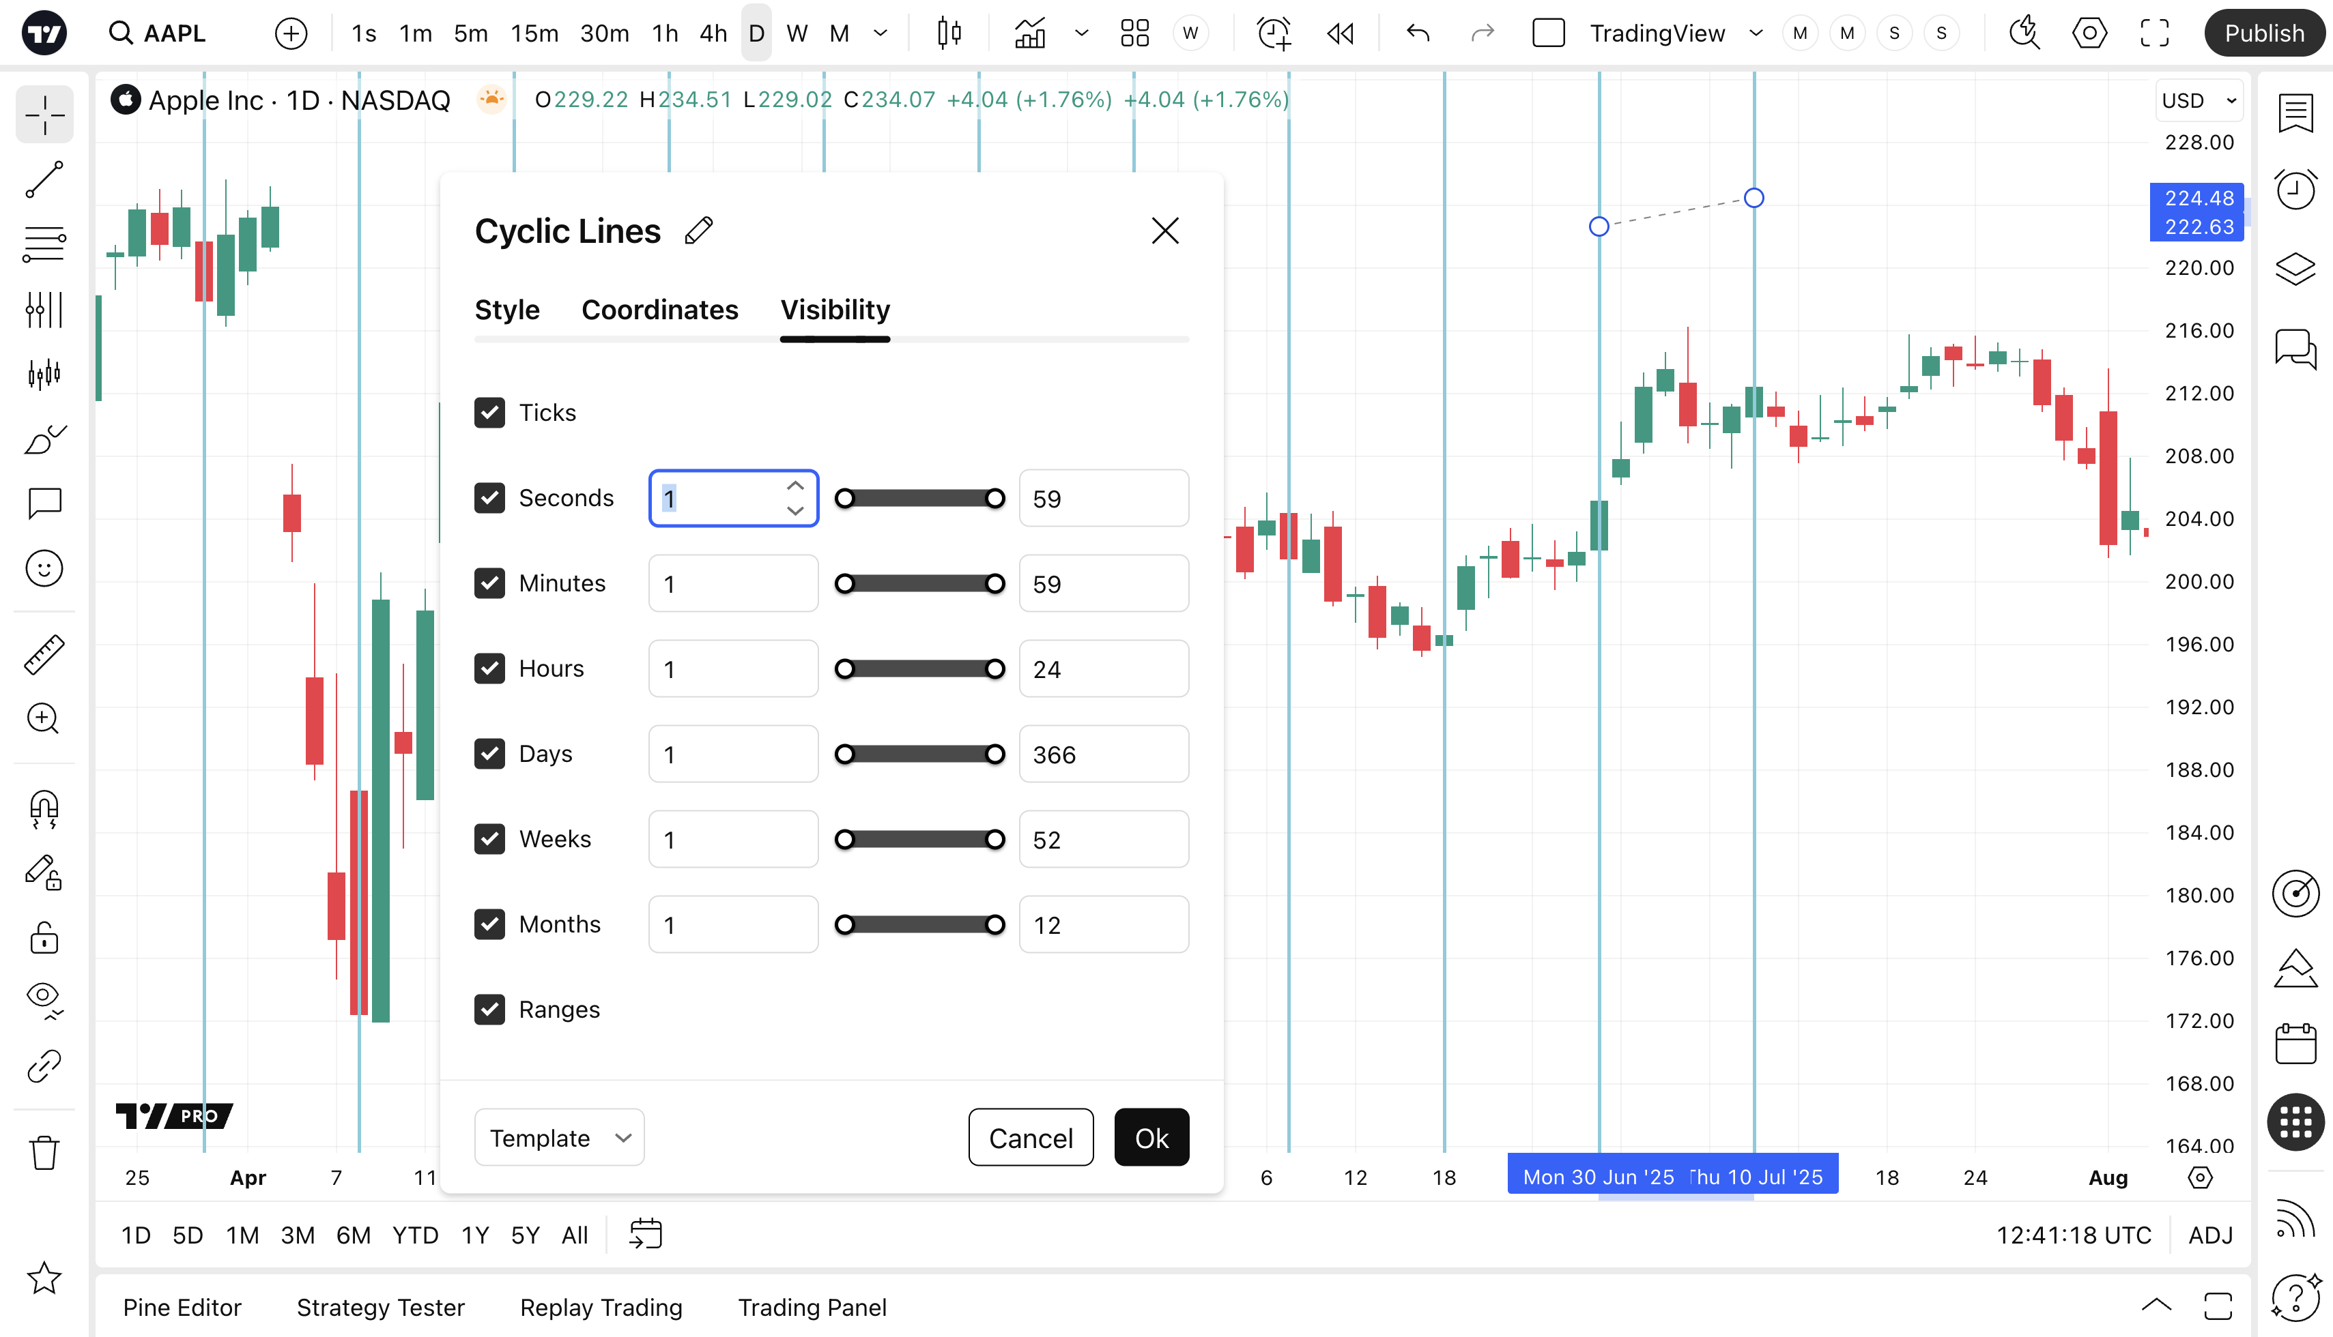Image resolution: width=2333 pixels, height=1337 pixels.
Task: Expand the timeframe intervals chevron
Action: click(x=881, y=34)
